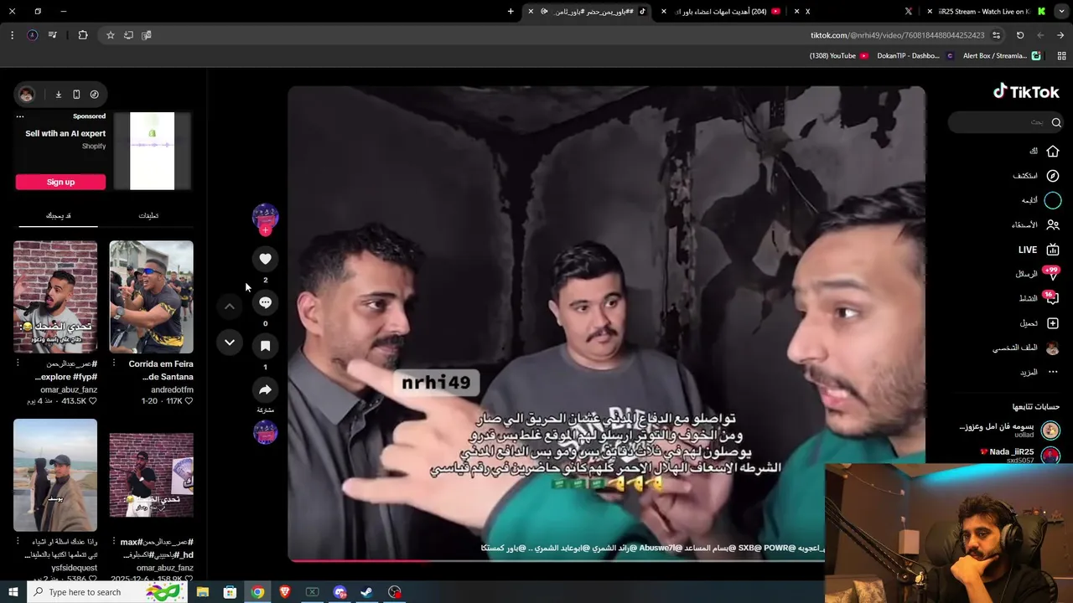The height and width of the screenshot is (603, 1073).
Task: Open the LIVE sidebar item
Action: [1039, 250]
